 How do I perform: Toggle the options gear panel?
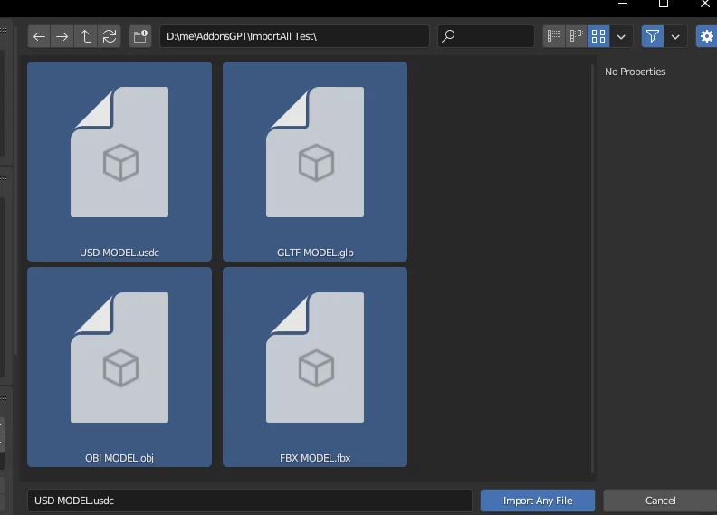706,36
